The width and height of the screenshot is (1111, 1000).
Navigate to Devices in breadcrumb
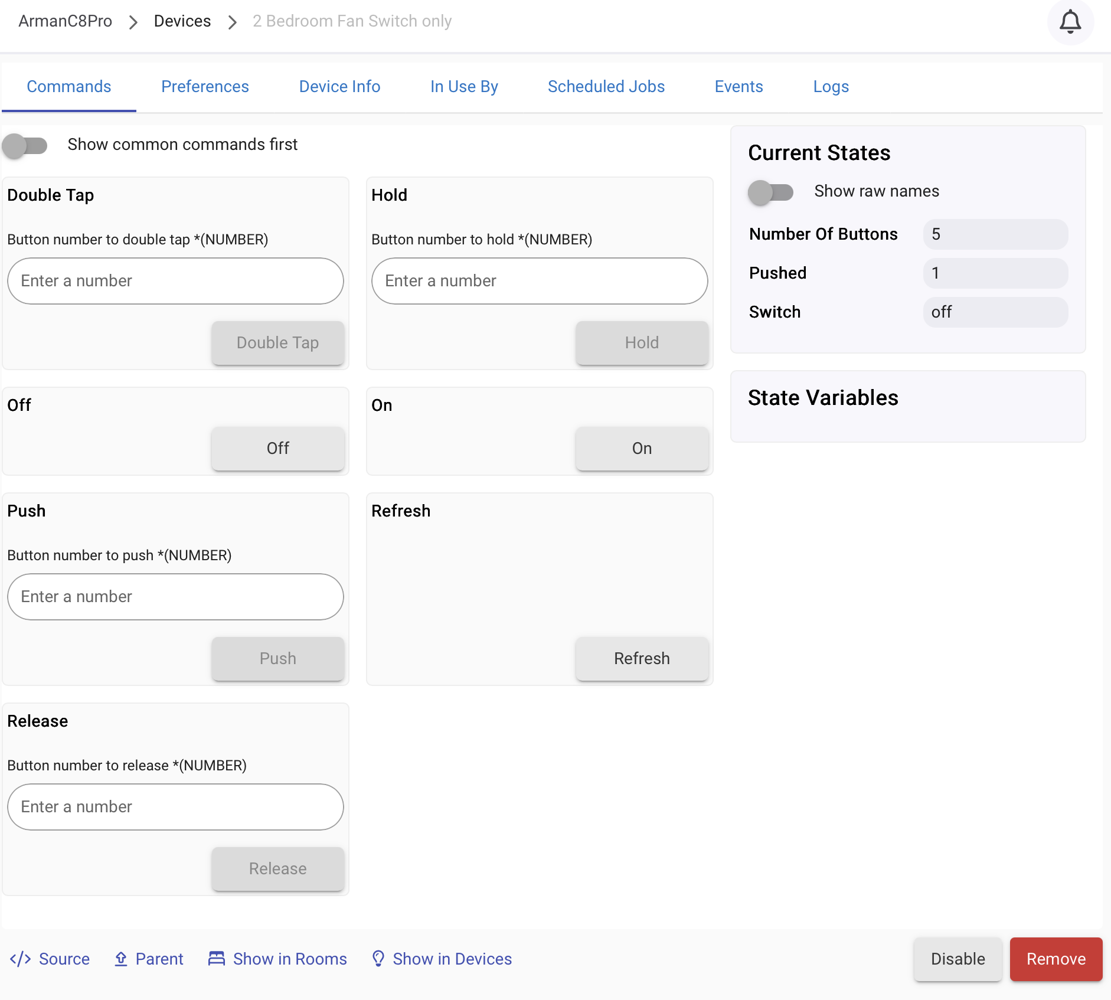pos(182,21)
